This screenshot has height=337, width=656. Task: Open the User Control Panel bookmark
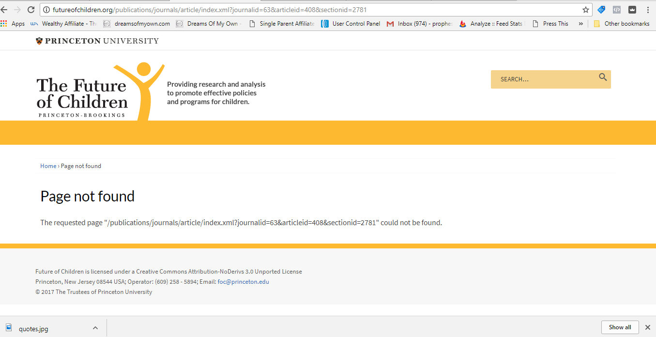pyautogui.click(x=351, y=24)
